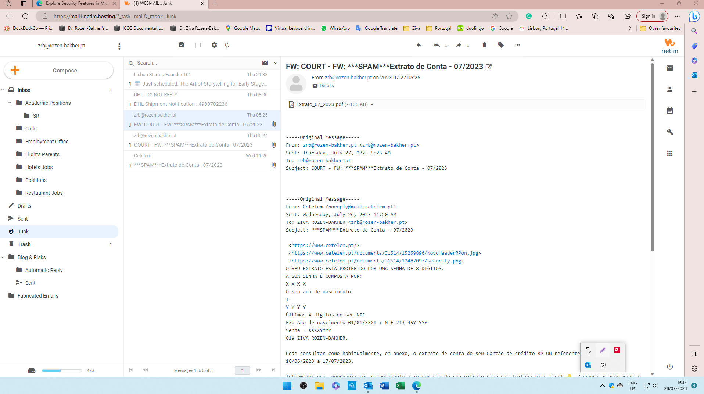Click the Compose button
The image size is (704, 394).
tap(59, 70)
